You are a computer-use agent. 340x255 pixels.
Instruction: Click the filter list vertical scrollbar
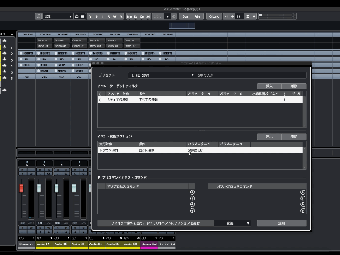(x=305, y=111)
